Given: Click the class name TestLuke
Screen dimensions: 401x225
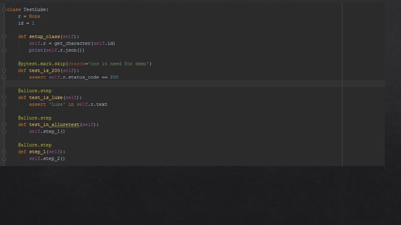Looking at the screenshot, I should tap(35, 9).
